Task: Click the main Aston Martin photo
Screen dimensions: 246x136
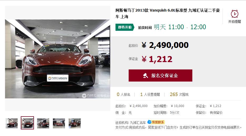Action: (x=58, y=59)
